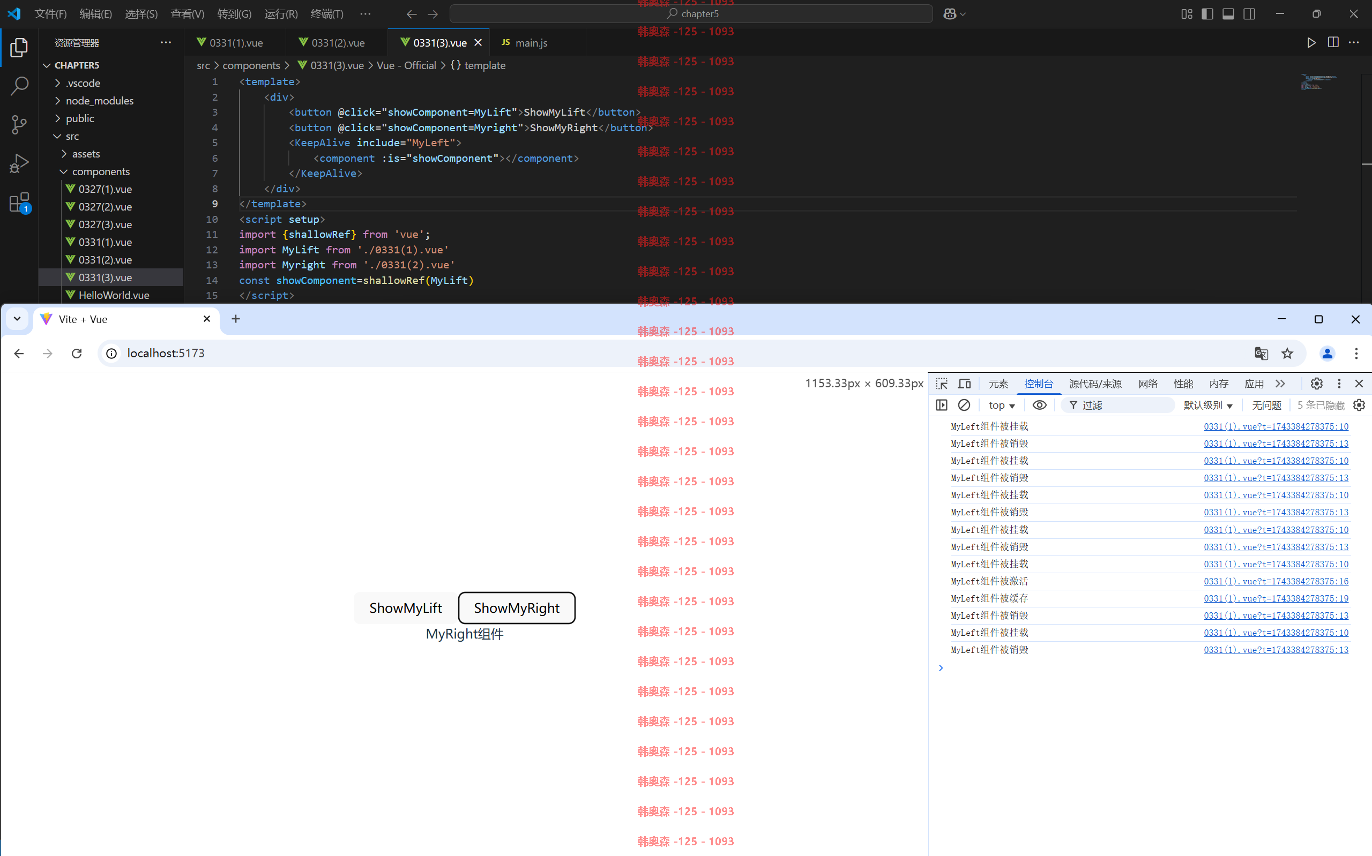The image size is (1372, 856).
Task: Switch to the 0331(1).vue editor tab
Action: pos(235,42)
